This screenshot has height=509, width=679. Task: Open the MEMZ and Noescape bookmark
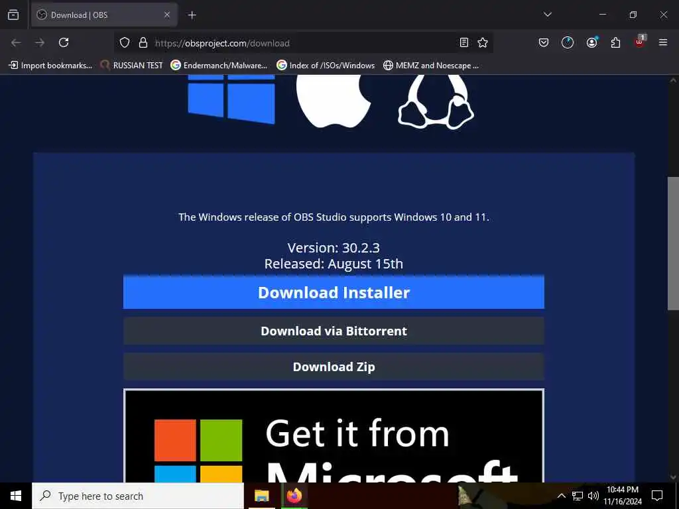point(431,66)
